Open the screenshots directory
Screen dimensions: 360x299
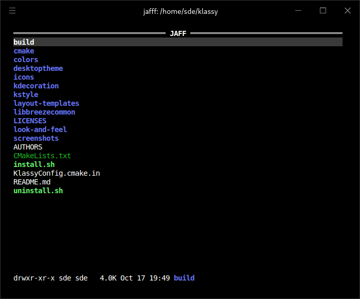36,138
